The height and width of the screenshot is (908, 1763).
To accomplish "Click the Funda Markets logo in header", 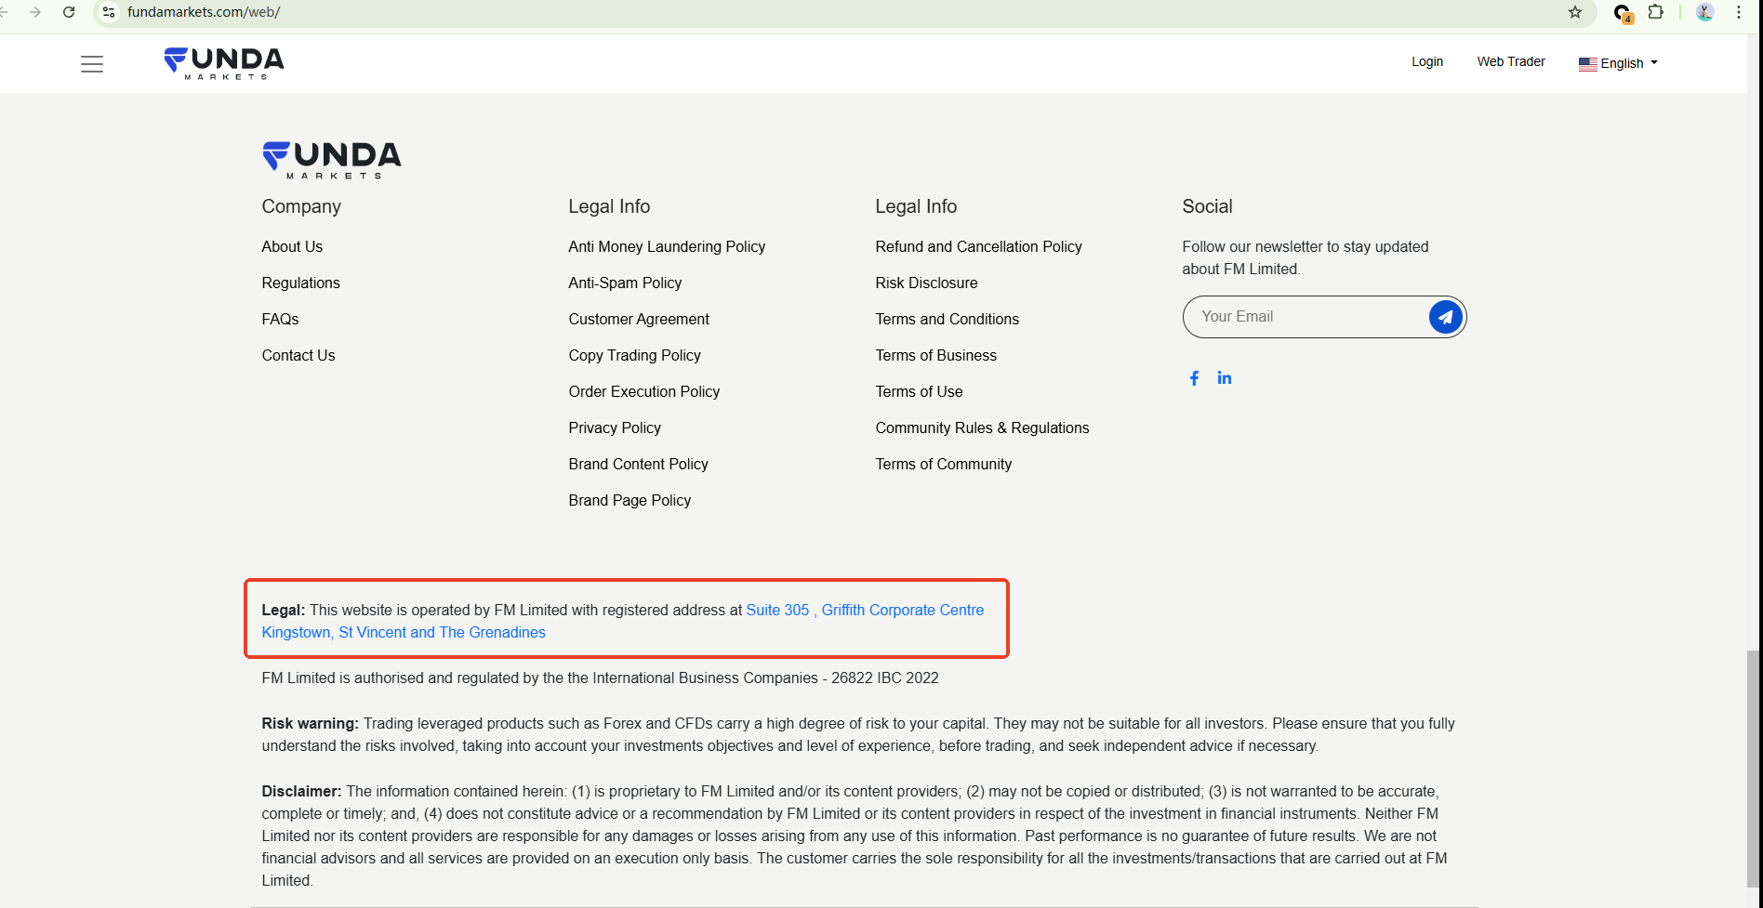I will [224, 63].
